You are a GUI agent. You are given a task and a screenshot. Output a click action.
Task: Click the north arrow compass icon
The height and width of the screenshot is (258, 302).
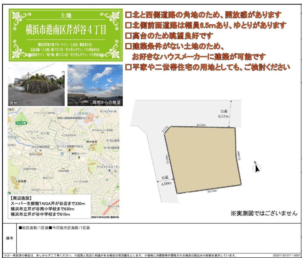tap(257, 168)
